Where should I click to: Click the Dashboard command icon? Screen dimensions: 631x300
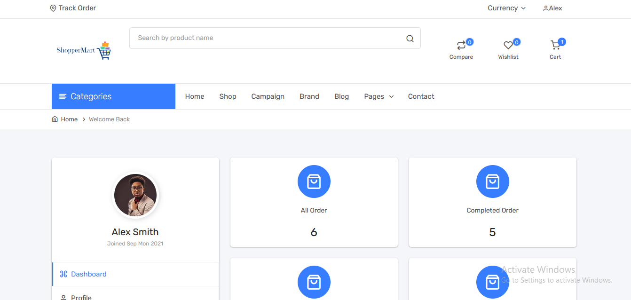tap(63, 274)
